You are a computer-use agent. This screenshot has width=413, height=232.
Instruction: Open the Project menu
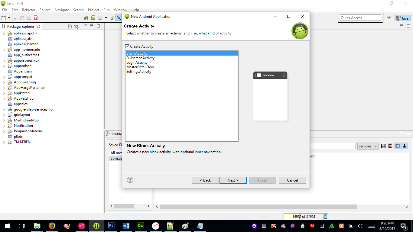pos(93,10)
